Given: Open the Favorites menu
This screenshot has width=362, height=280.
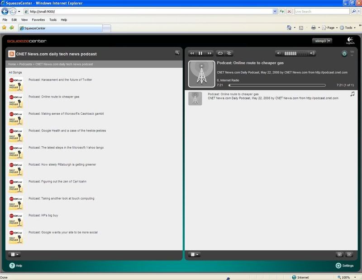Looking at the screenshot, I should coord(38,20).
